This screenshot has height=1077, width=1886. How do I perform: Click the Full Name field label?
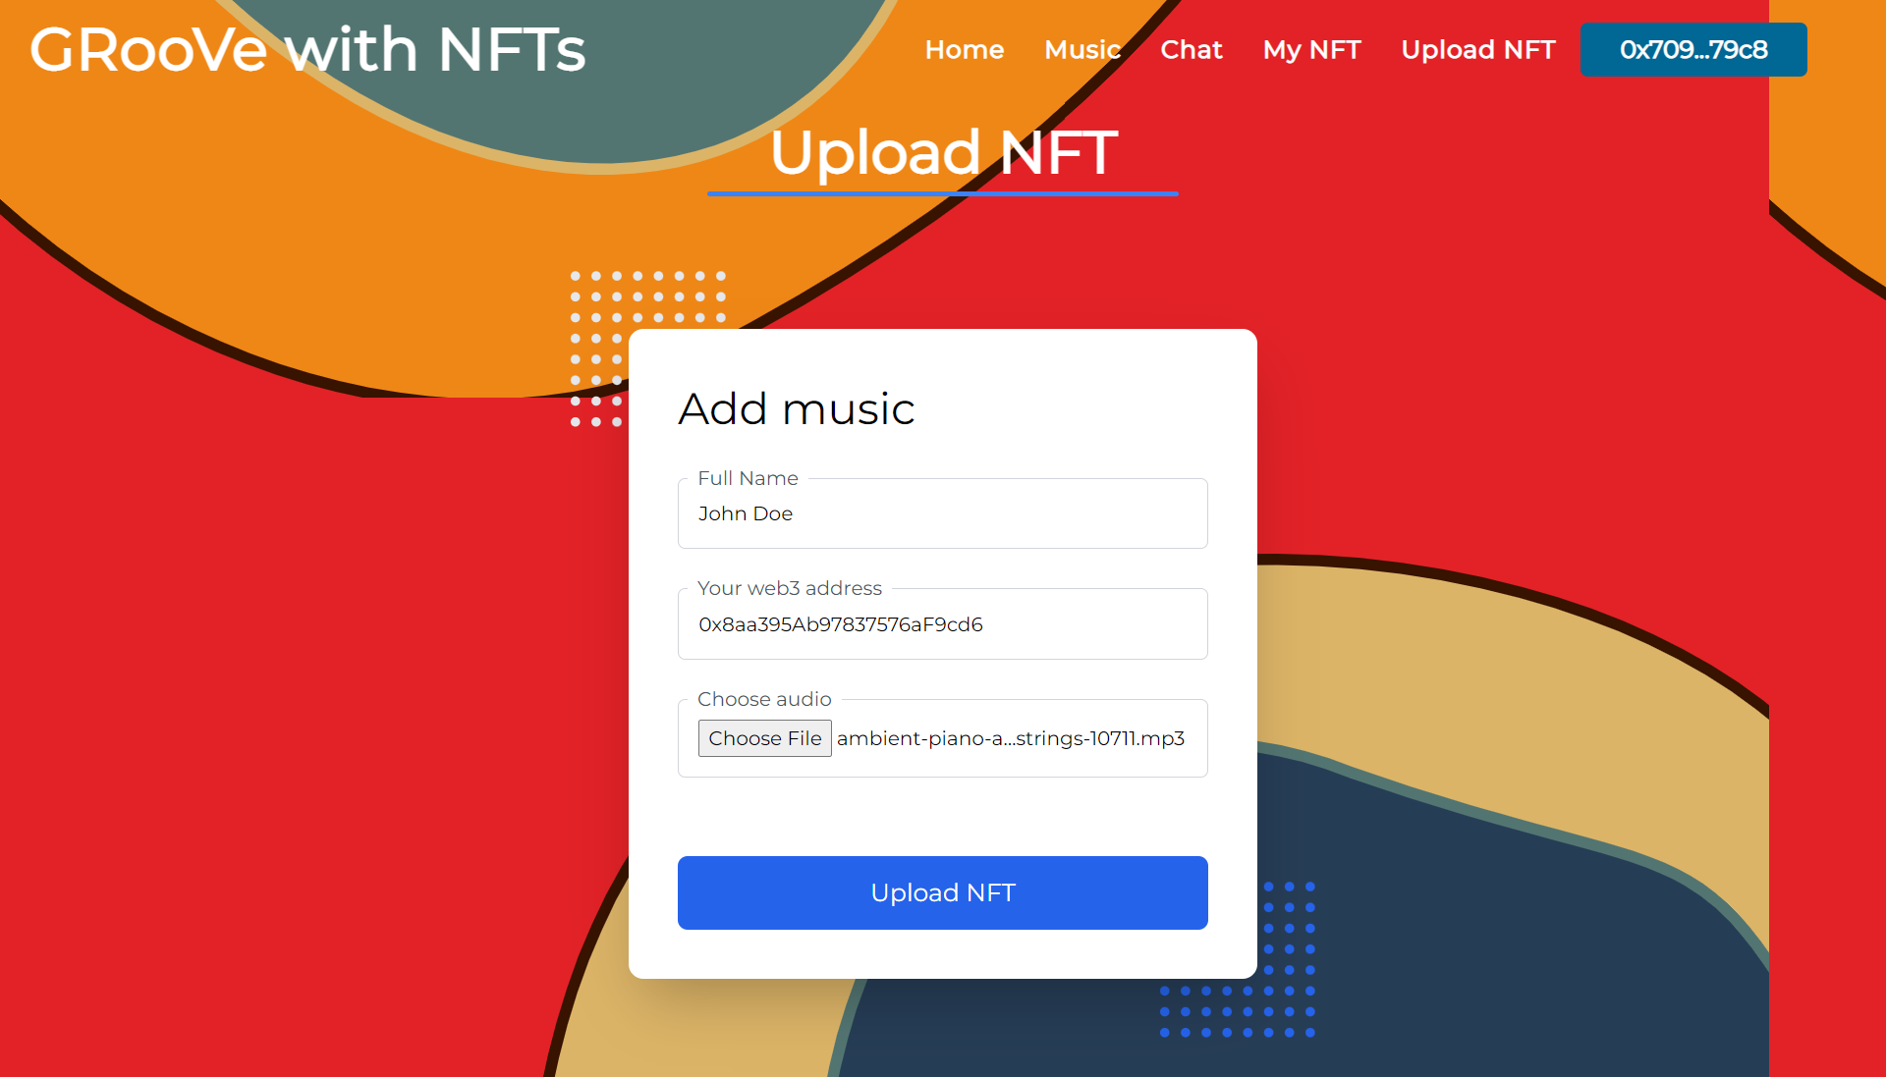point(748,478)
